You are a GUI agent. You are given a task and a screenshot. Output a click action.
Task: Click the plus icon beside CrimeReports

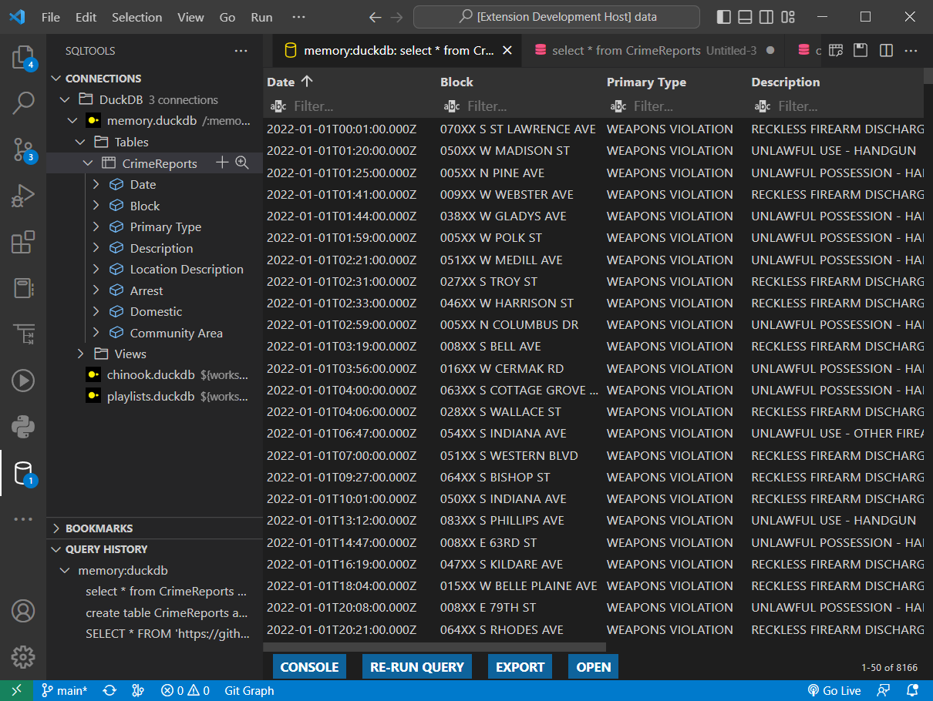point(222,163)
